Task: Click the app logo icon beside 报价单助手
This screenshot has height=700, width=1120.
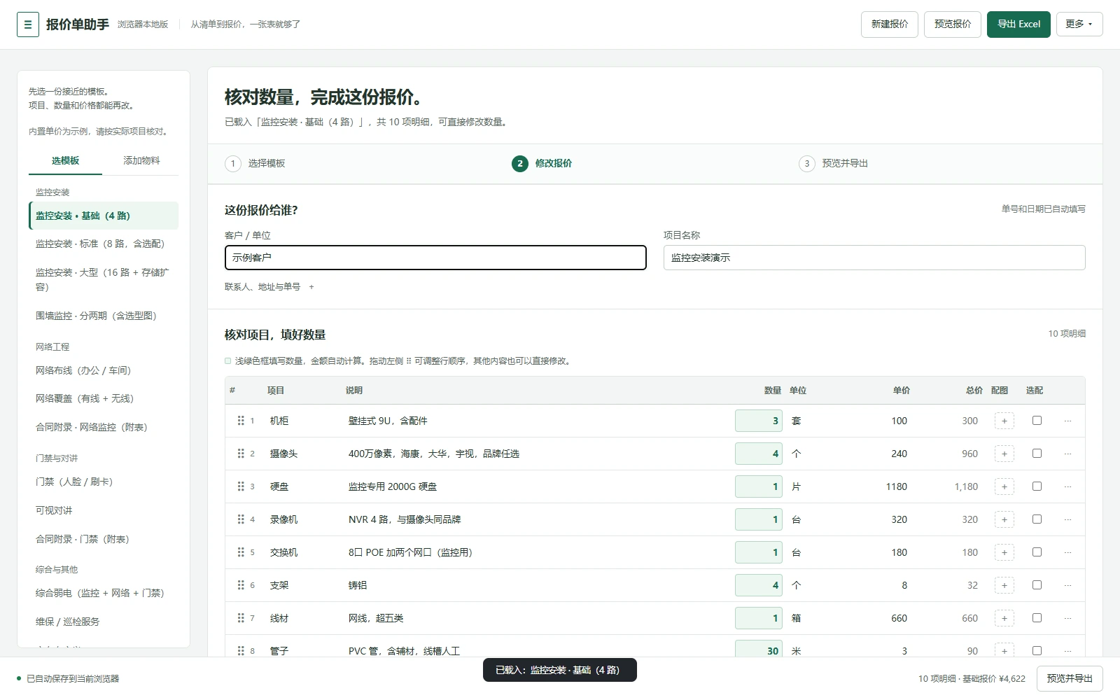Action: coord(28,24)
